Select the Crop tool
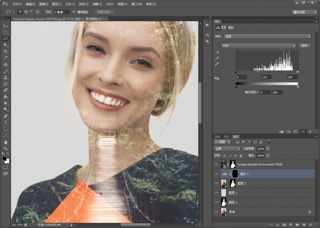The image size is (320, 228). (x=5, y=52)
